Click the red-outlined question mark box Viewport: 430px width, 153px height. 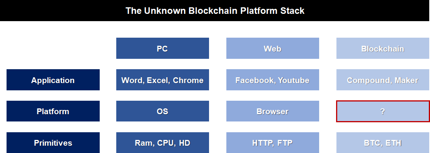click(x=383, y=111)
